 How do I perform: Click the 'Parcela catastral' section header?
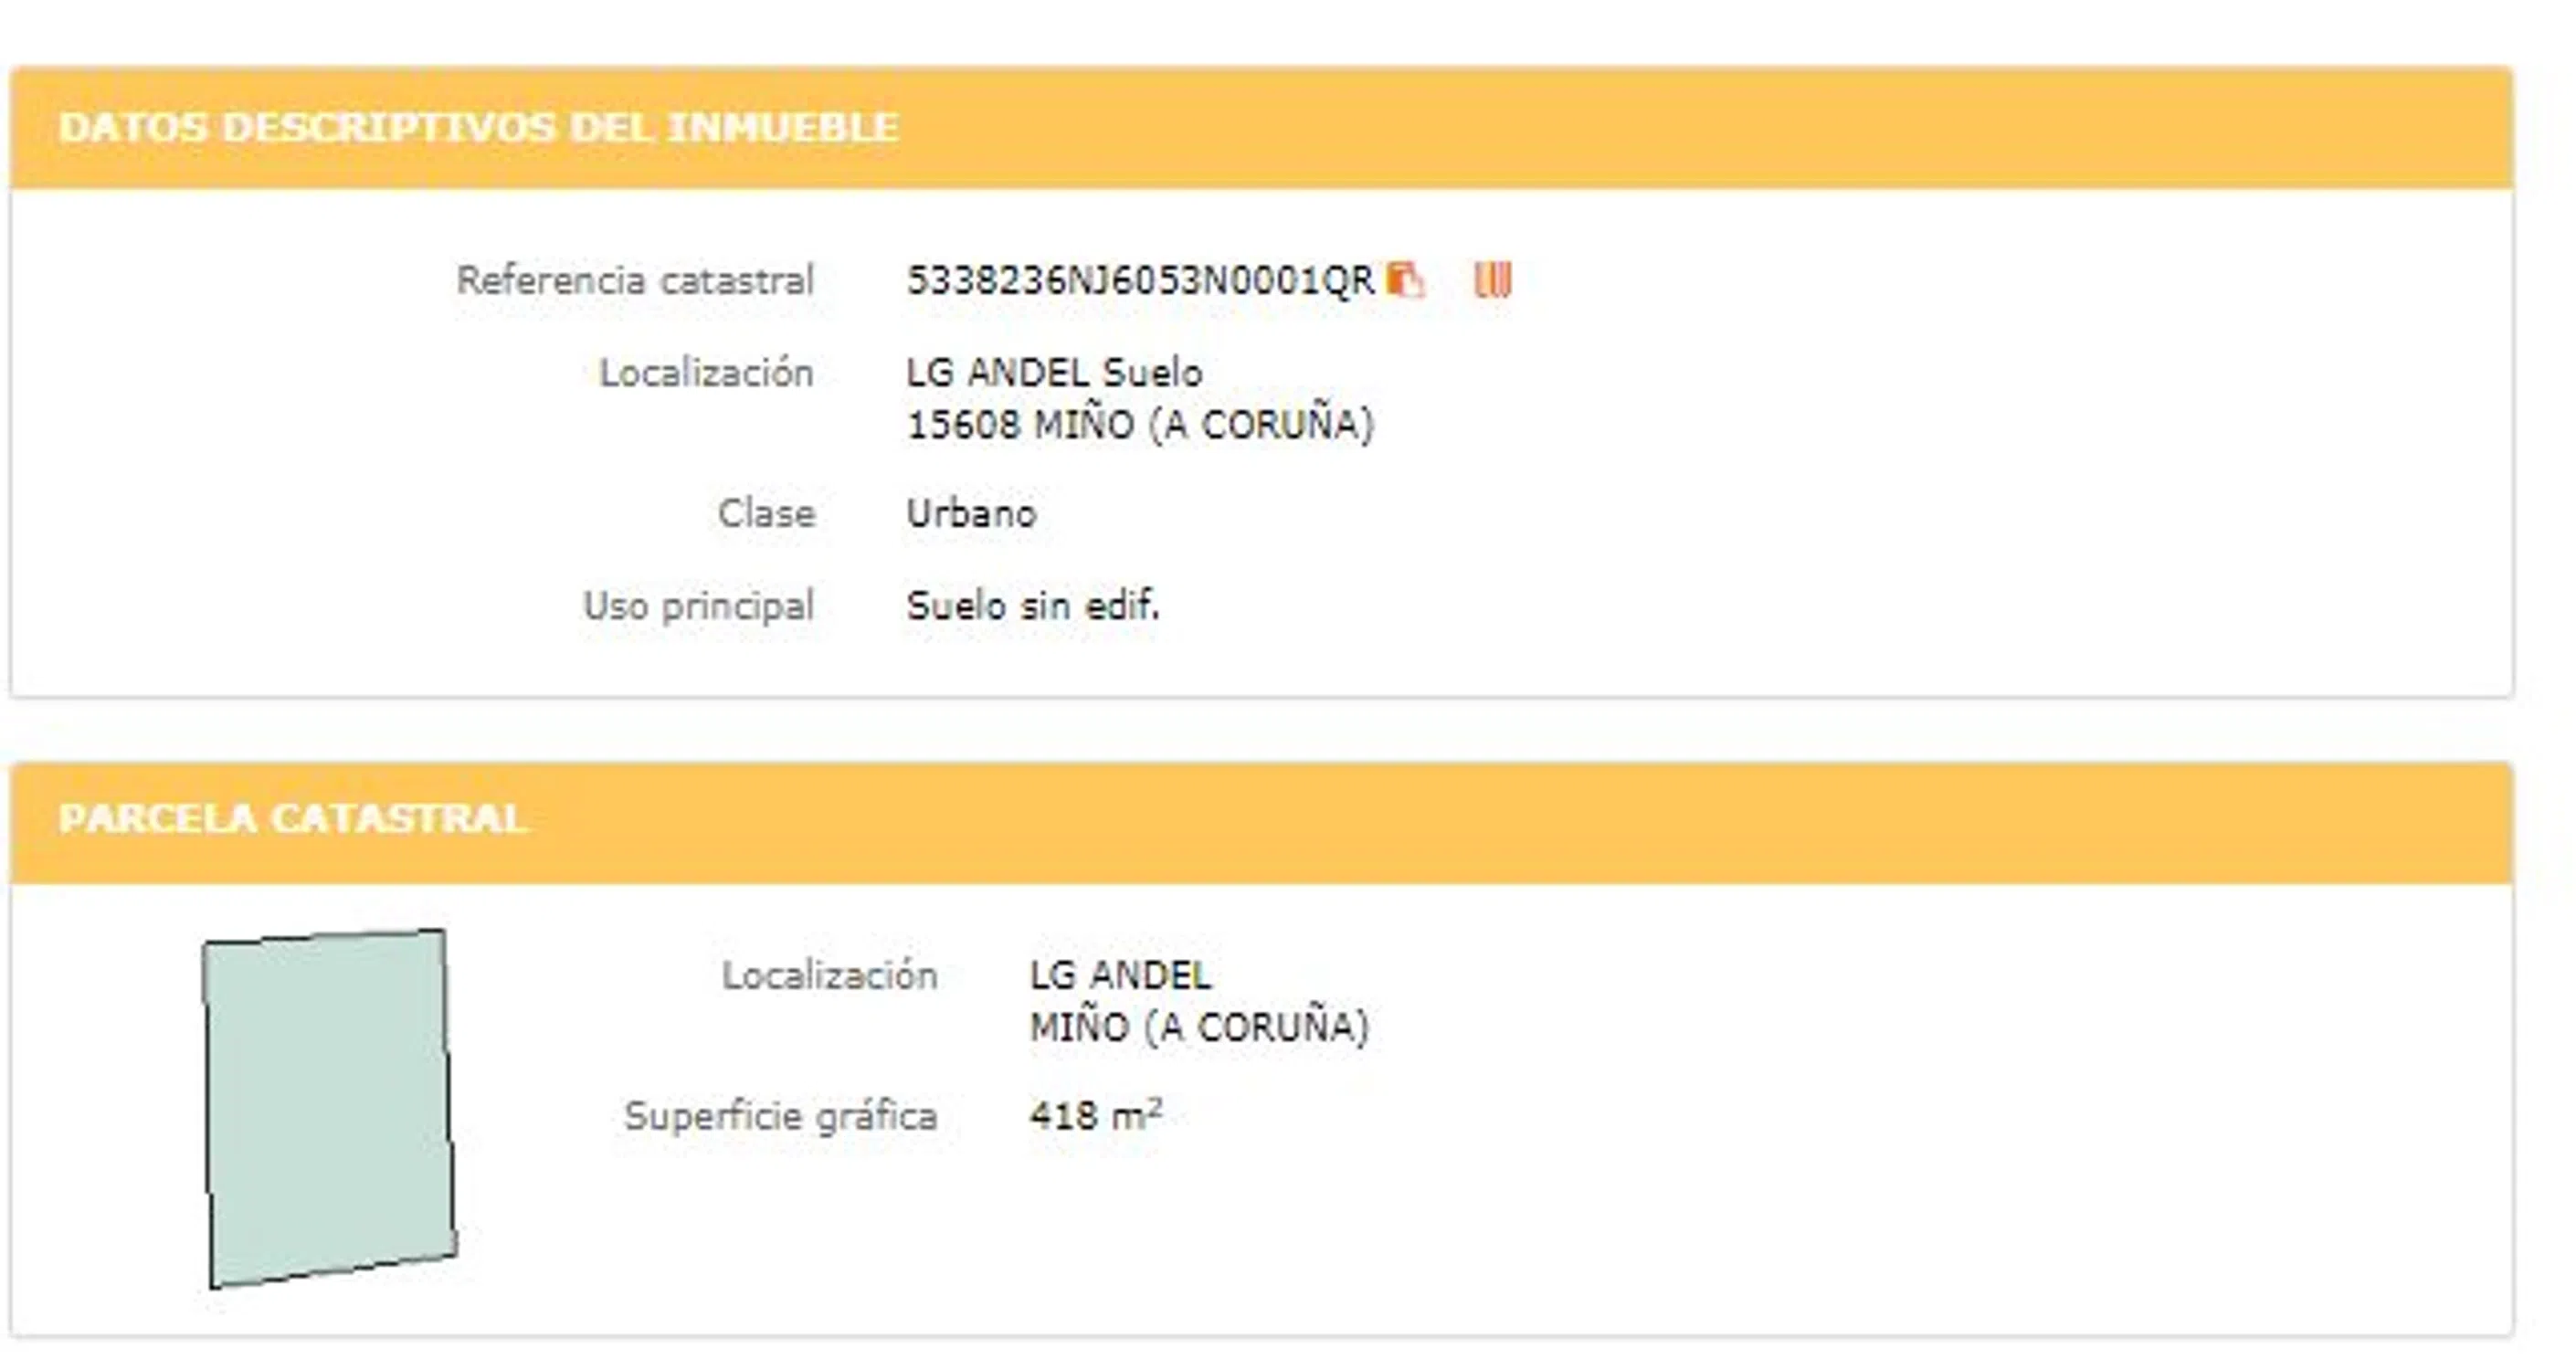coord(292,819)
